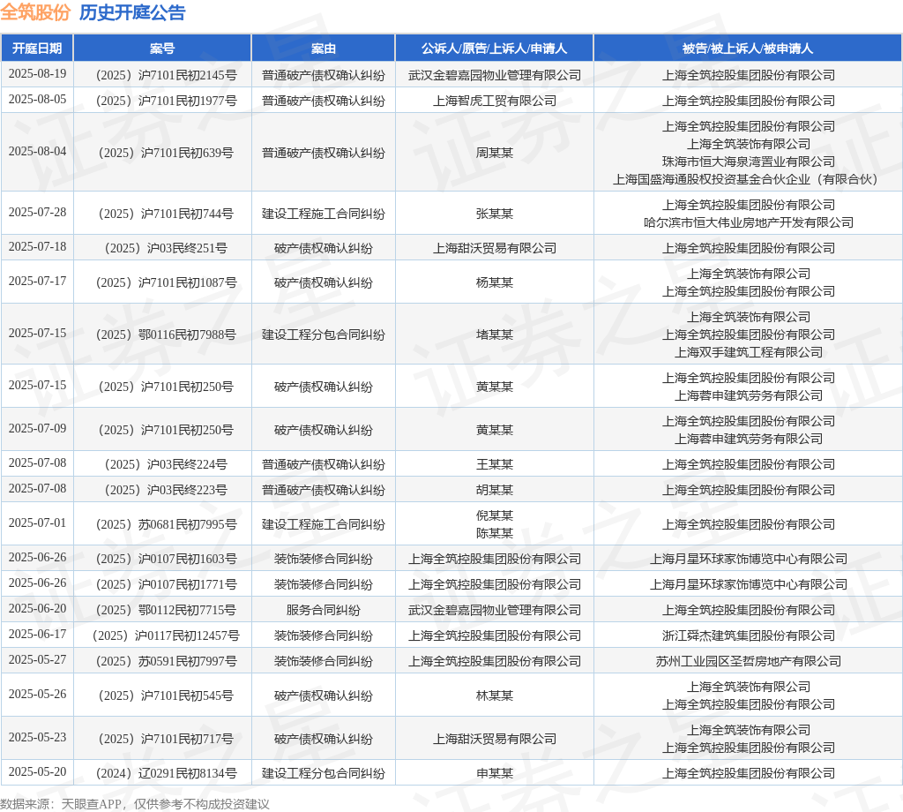Open case (2024)辽0291民初8134号
This screenshot has width=903, height=812.
pyautogui.click(x=162, y=773)
